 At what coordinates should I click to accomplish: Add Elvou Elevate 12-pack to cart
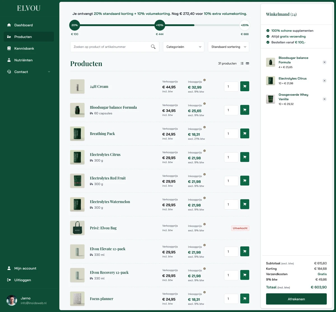[x=244, y=252]
